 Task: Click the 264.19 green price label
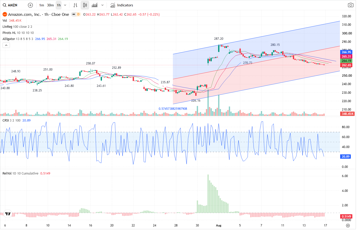click(x=346, y=61)
